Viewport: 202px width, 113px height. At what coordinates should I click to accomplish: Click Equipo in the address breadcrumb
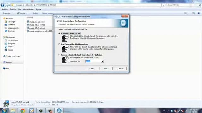click(19, 5)
